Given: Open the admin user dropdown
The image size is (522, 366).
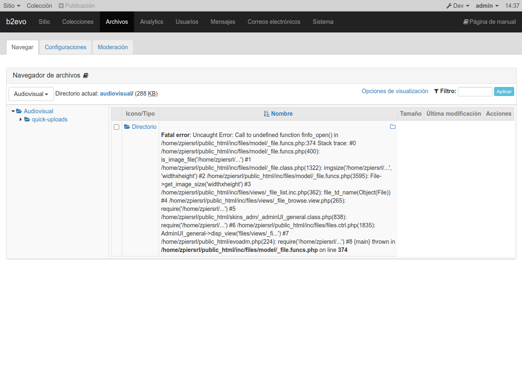Looking at the screenshot, I should [487, 6].
